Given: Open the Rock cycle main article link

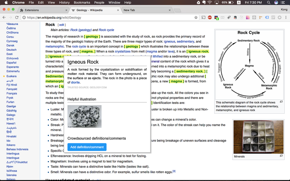Looking at the screenshot, I should [106, 30].
